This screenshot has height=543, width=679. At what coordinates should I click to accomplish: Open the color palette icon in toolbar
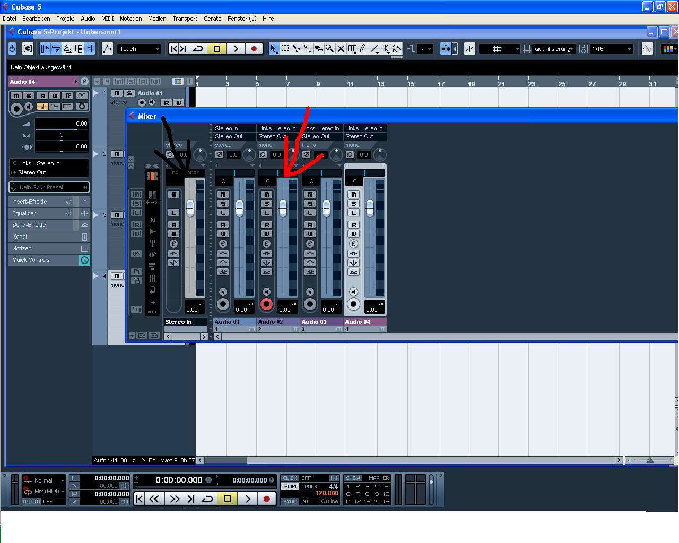coord(668,49)
